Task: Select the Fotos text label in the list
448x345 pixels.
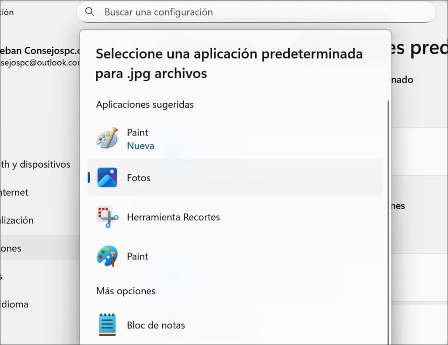Action: click(139, 178)
